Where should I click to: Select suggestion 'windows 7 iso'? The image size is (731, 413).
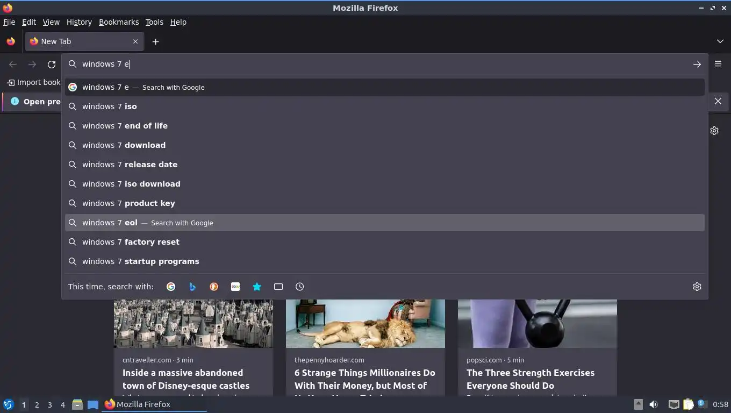point(384,106)
